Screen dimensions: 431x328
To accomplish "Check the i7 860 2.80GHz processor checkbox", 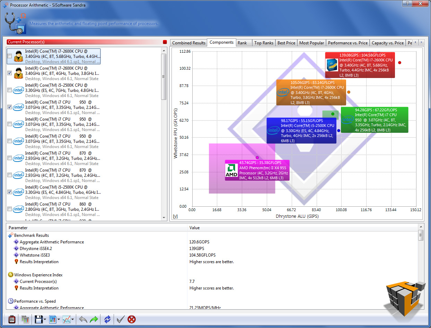I will point(9,209).
